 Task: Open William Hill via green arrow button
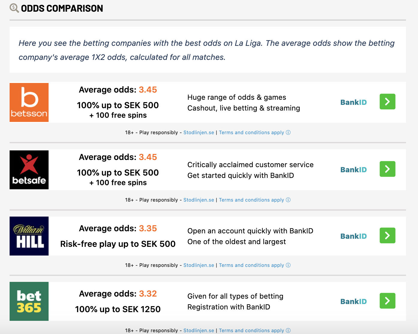point(387,235)
